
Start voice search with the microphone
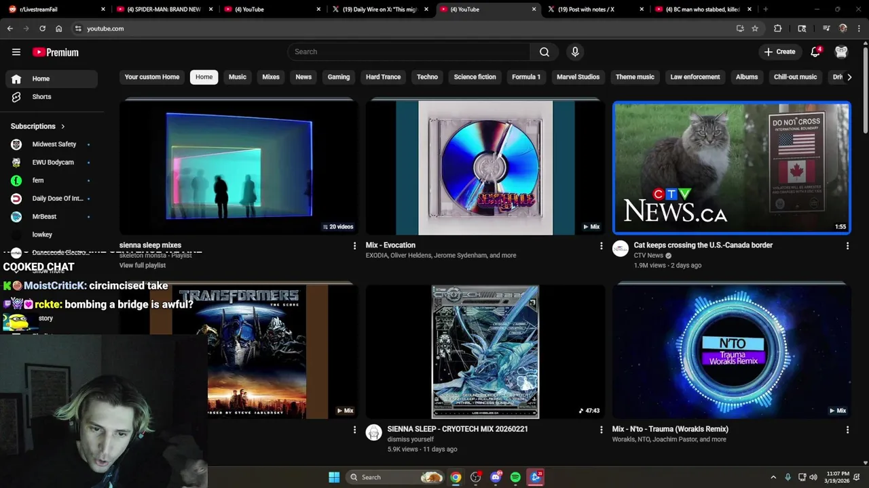pyautogui.click(x=575, y=52)
